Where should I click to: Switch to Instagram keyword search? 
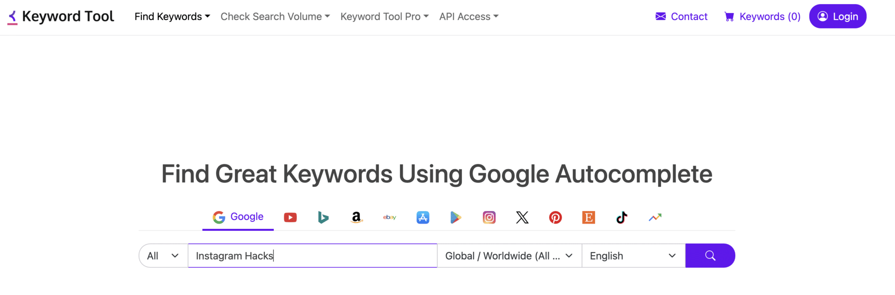489,217
